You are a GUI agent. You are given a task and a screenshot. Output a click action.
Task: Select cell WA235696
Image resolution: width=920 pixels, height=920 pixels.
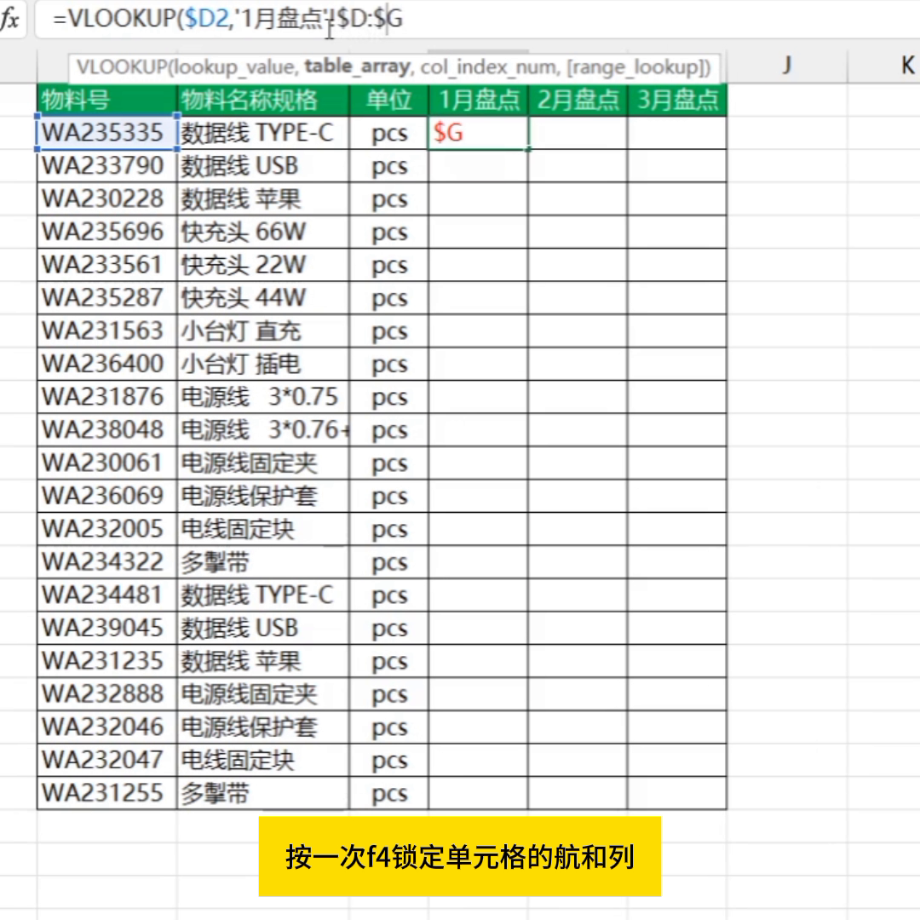(106, 232)
